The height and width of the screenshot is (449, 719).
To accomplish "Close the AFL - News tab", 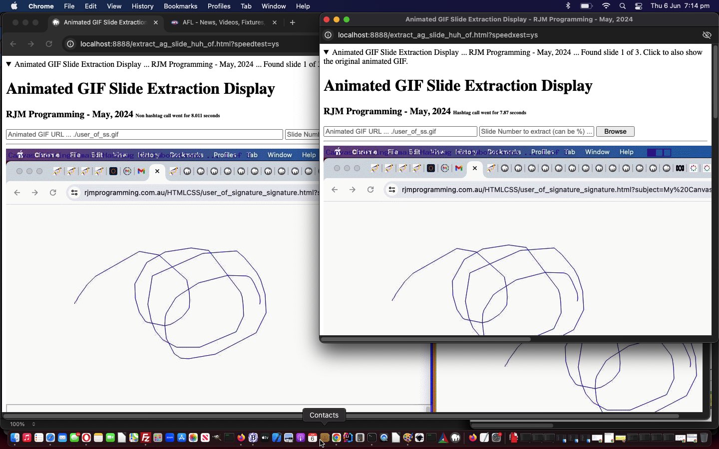I will coord(274,22).
